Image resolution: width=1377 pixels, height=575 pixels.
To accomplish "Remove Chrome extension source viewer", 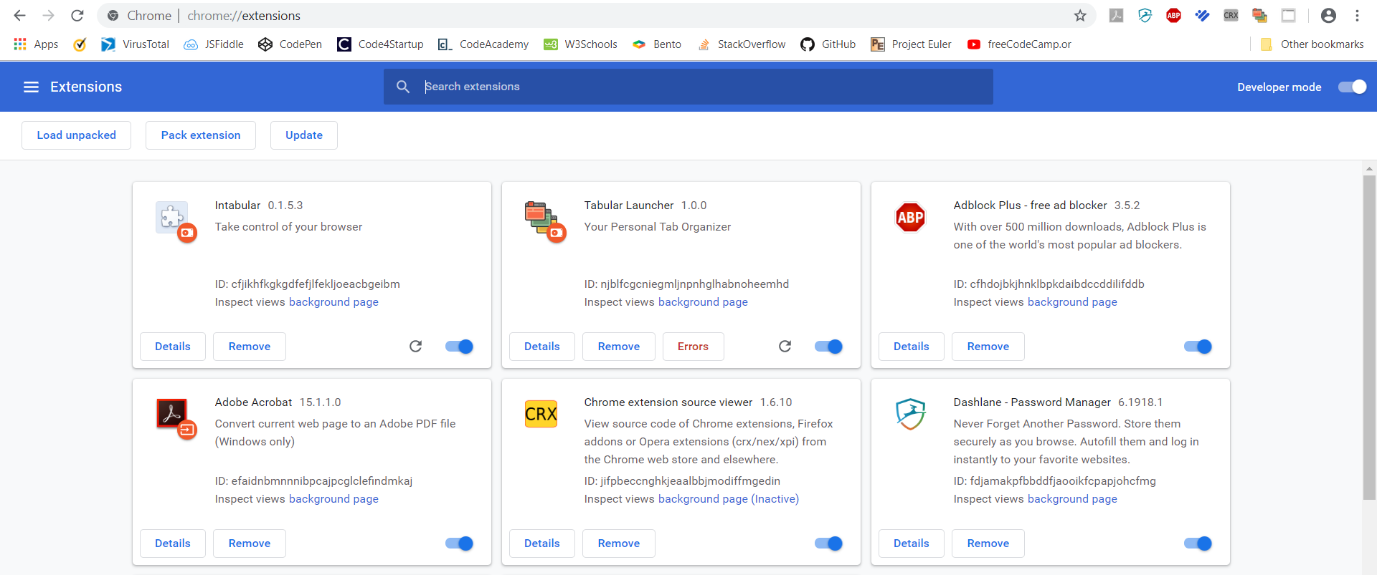I will [x=619, y=543].
